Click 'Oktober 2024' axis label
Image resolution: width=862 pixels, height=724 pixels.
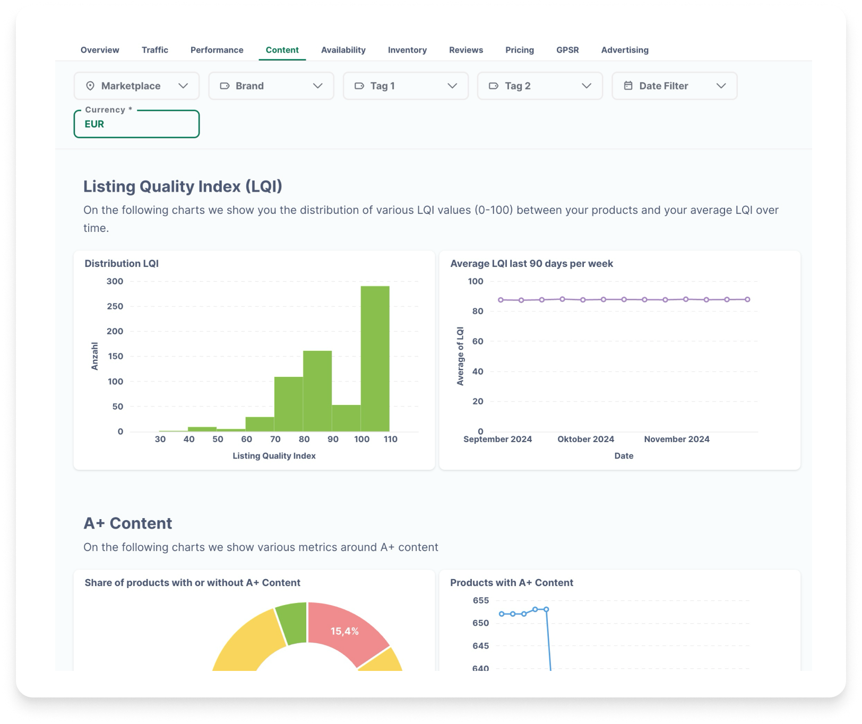click(585, 439)
